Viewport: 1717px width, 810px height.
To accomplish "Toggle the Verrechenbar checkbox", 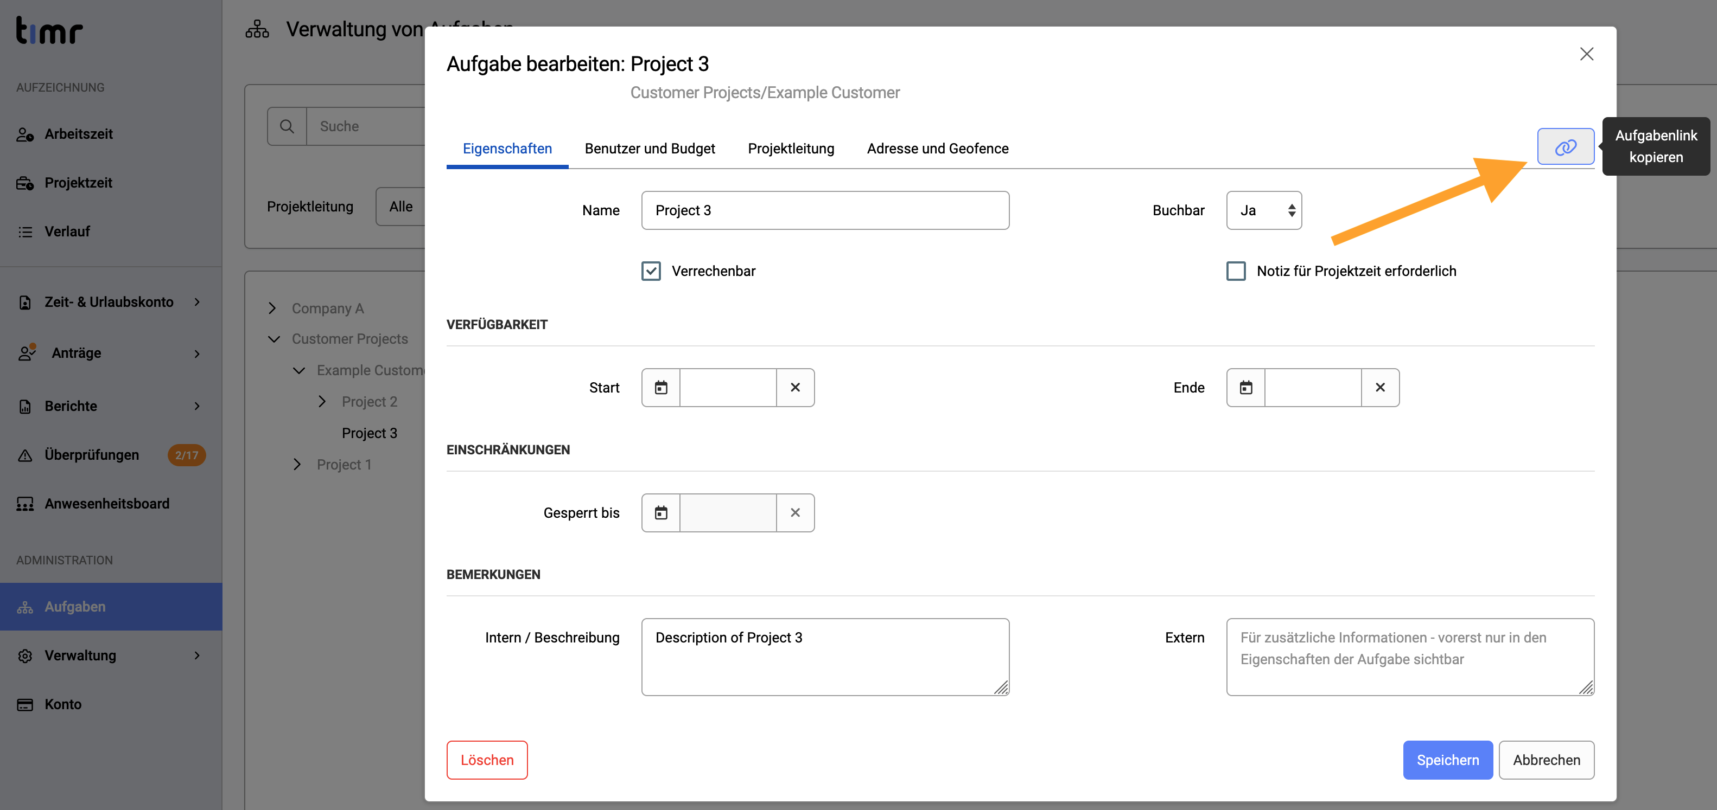I will coord(651,271).
